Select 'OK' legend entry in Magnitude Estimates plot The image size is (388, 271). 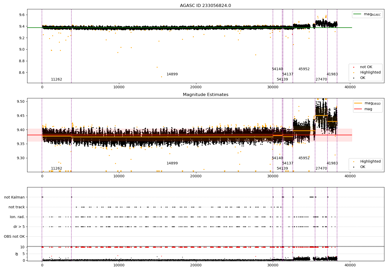(359, 167)
